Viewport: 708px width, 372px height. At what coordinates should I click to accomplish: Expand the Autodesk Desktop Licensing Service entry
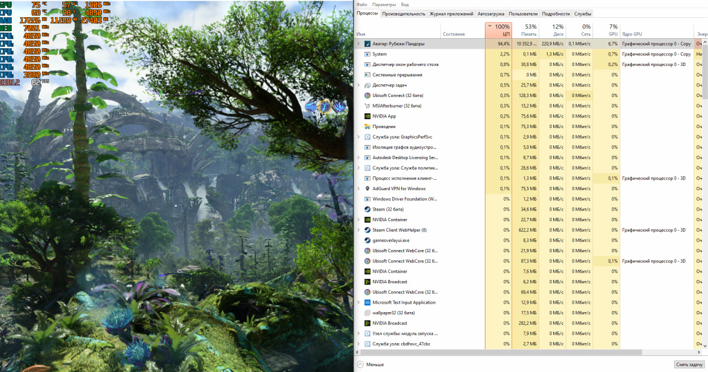(x=358, y=157)
